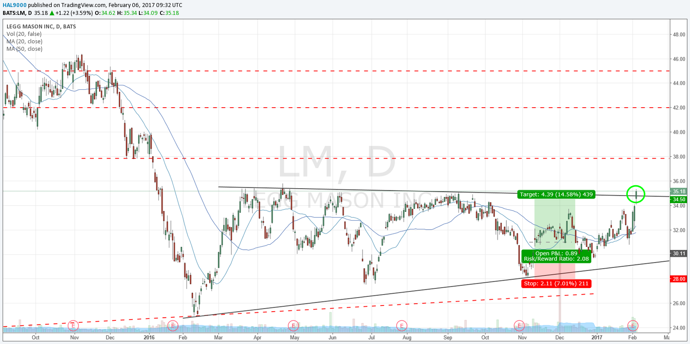690x344 pixels.
Task: Click the 2016 label on time axis
Action: (x=149, y=337)
